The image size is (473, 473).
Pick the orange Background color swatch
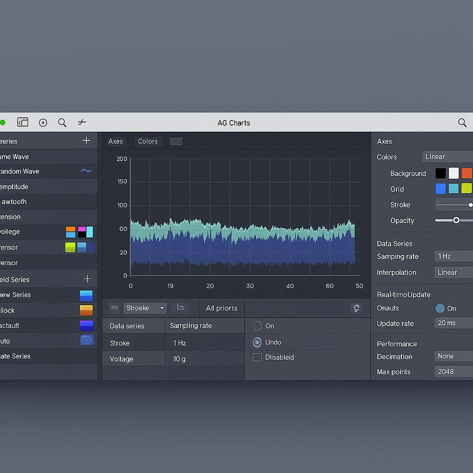click(467, 173)
